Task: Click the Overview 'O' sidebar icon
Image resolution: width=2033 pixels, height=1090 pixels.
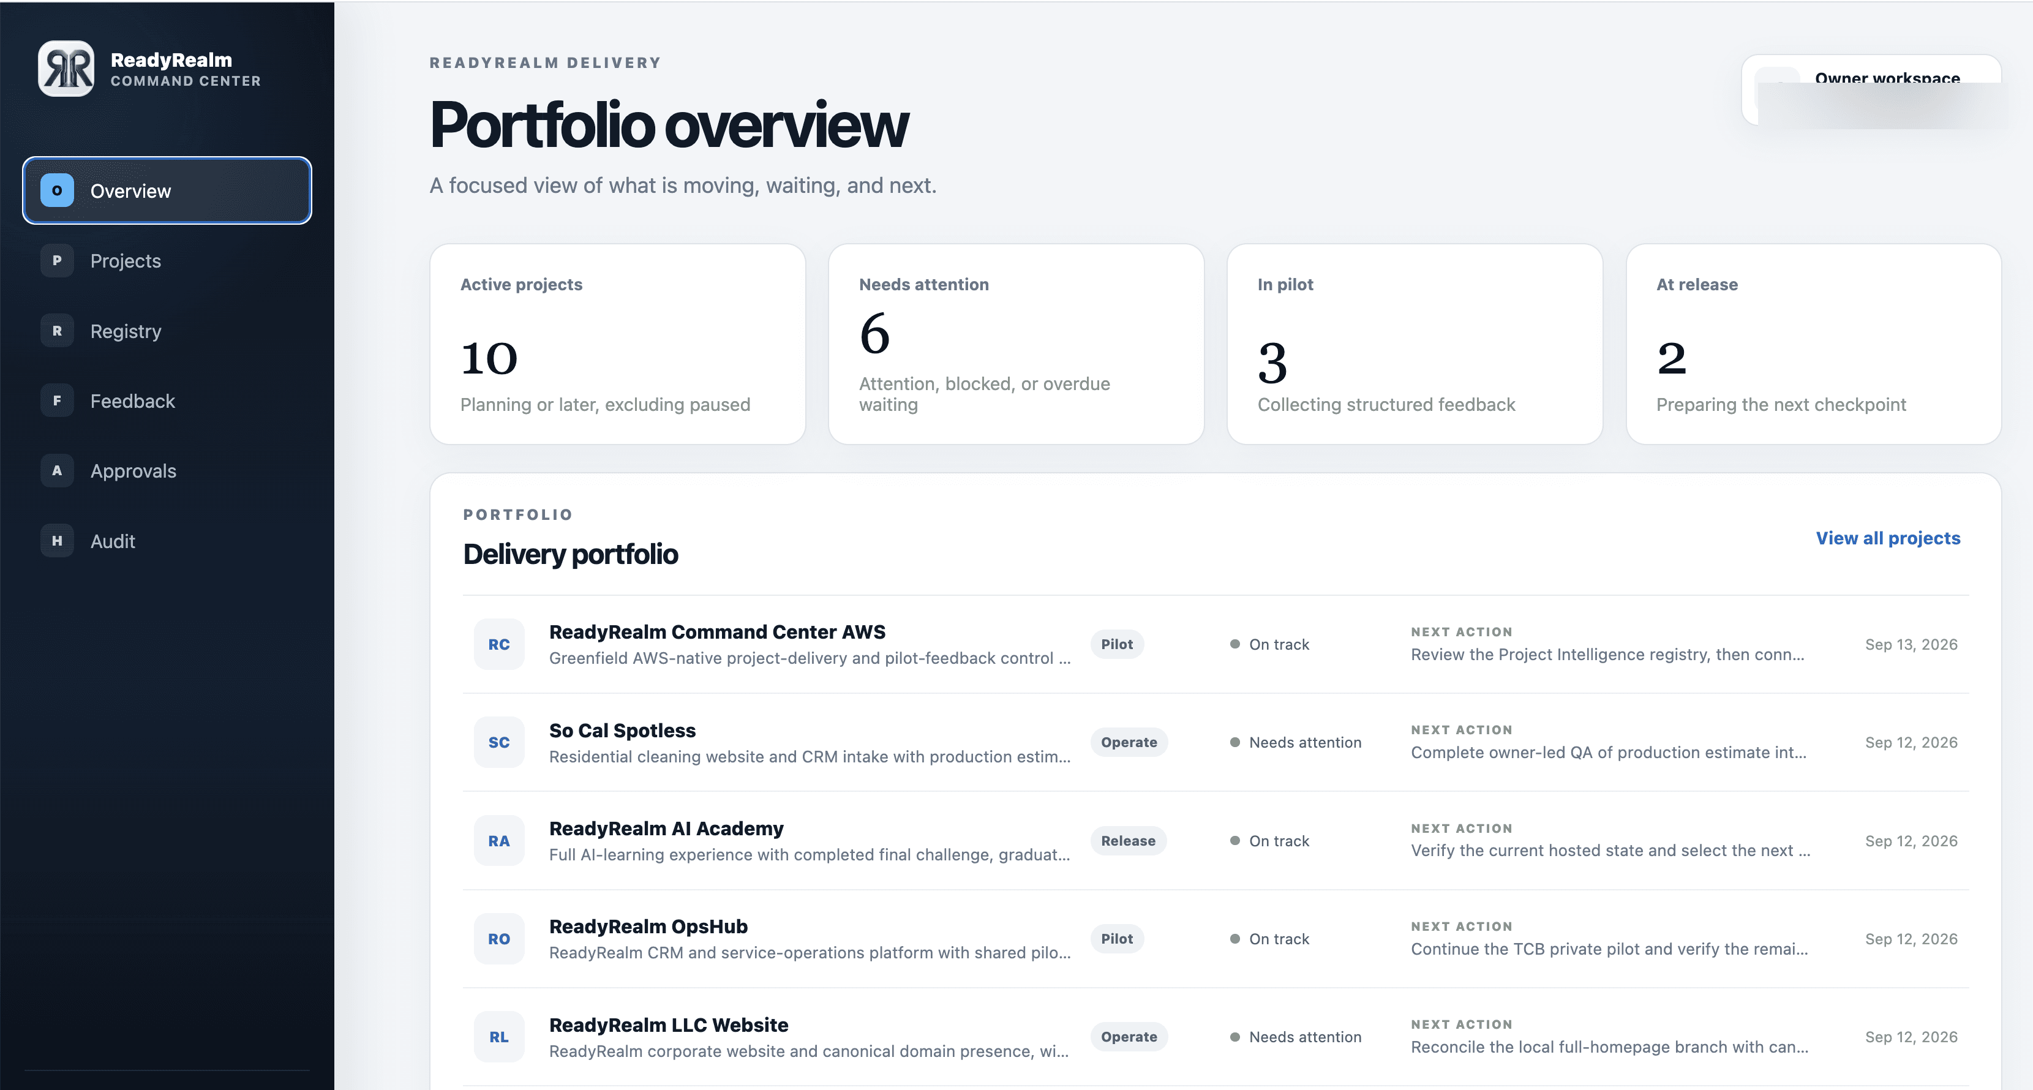Action: click(x=57, y=190)
